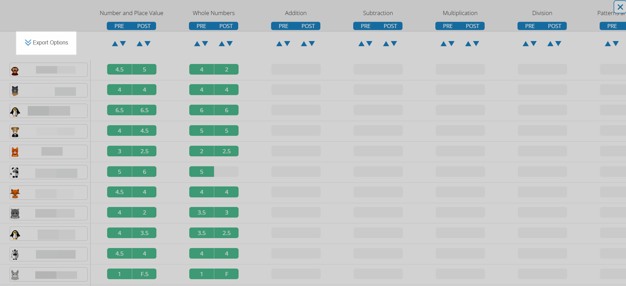Click POST under Whole Numbers
The image size is (626, 286).
coord(226,26)
